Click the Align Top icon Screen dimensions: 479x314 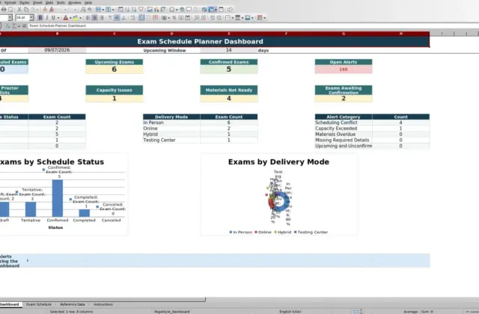tap(110, 18)
